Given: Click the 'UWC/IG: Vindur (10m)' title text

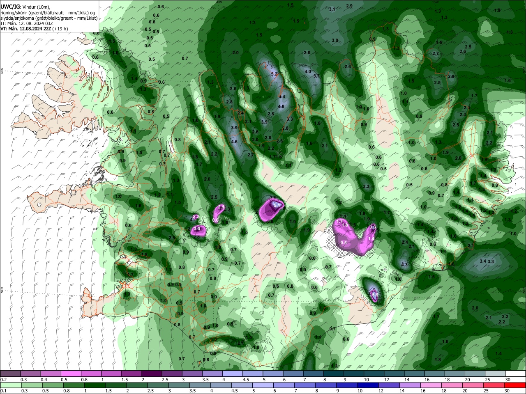Looking at the screenshot, I should pos(25,7).
